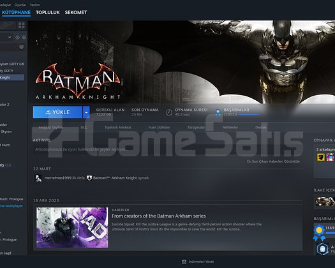Open the SEKOMET profile tab
Viewport: 335px width, 268px height.
76,12
